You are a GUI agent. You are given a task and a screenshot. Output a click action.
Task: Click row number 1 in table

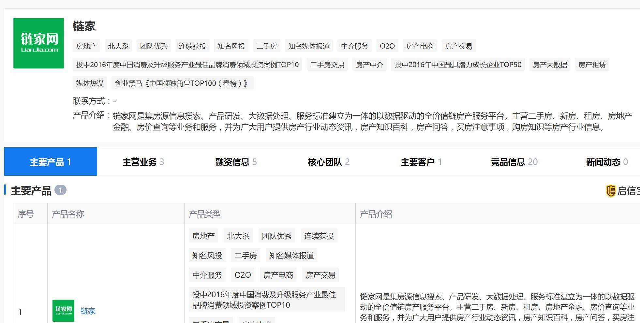click(x=20, y=312)
